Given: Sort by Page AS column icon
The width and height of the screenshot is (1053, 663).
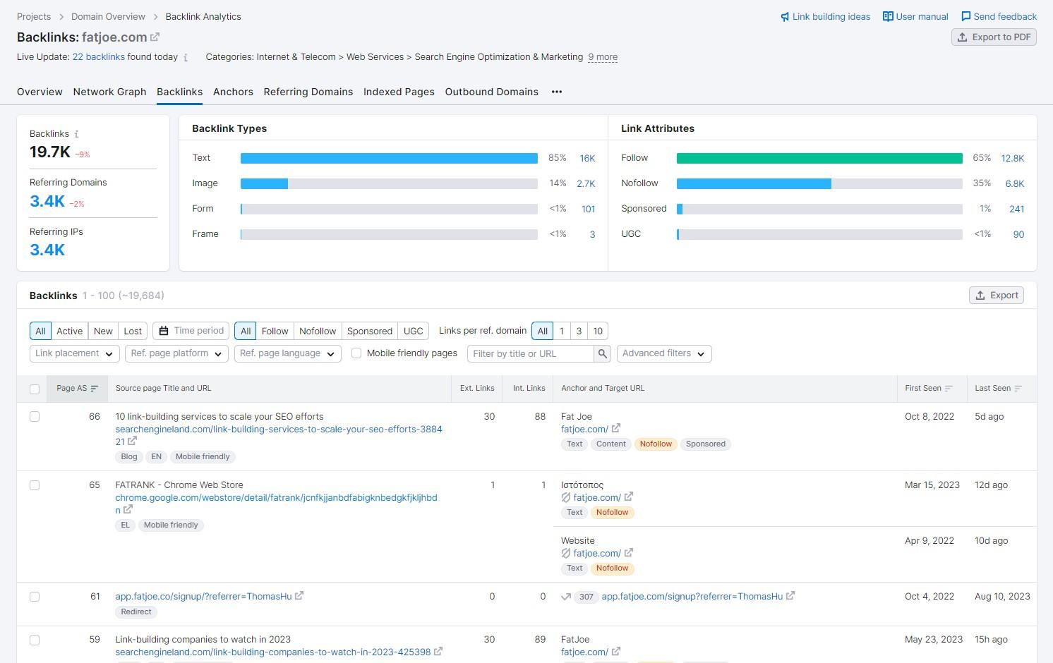Looking at the screenshot, I should [x=95, y=389].
